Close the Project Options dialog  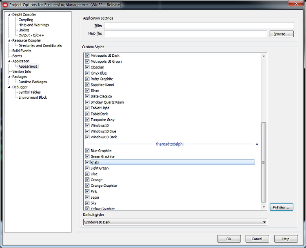[296, 3]
